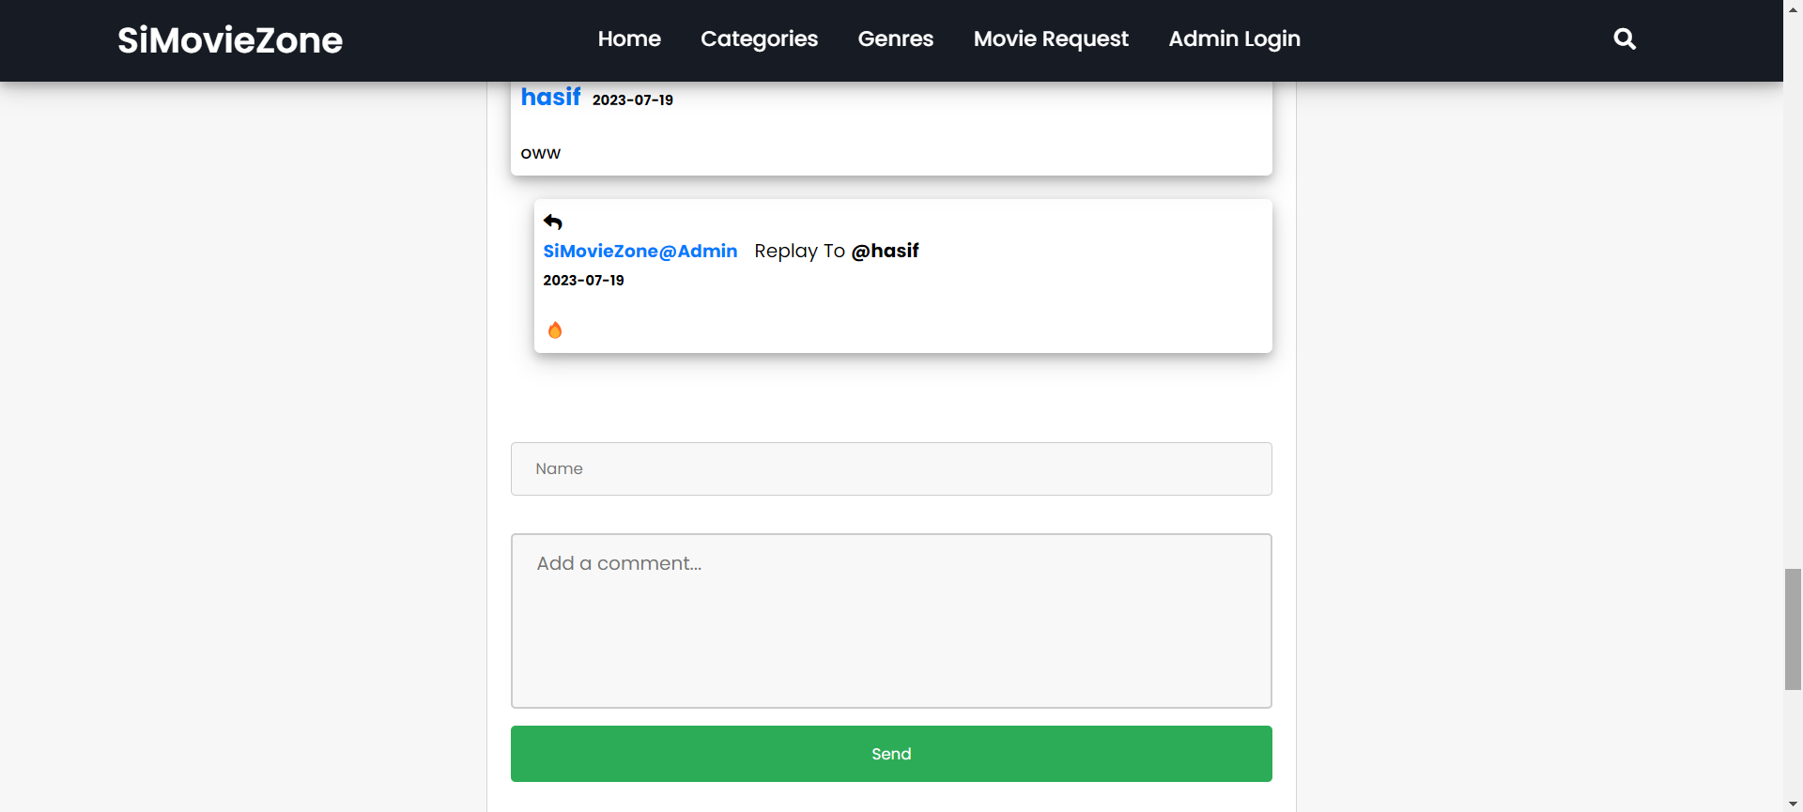The image size is (1803, 812).
Task: Open the Genres menu
Action: click(x=895, y=38)
